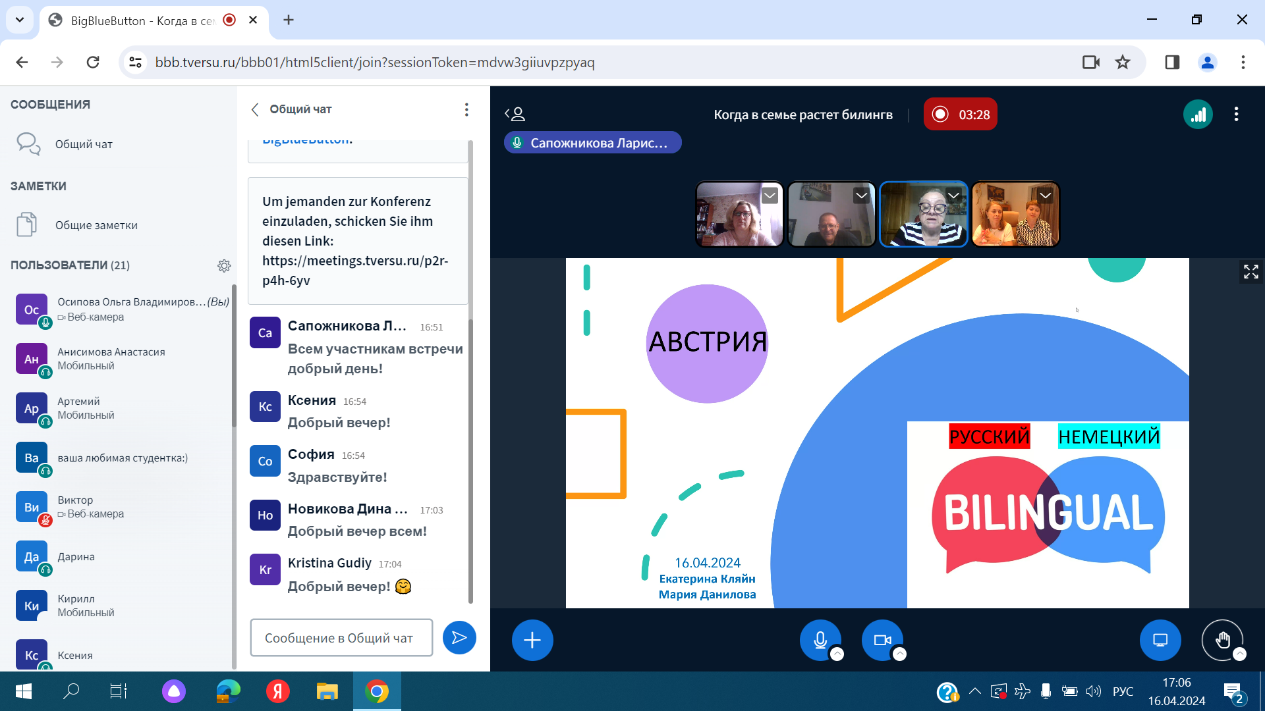This screenshot has width=1265, height=711.
Task: Open a new browser tab
Action: (289, 20)
